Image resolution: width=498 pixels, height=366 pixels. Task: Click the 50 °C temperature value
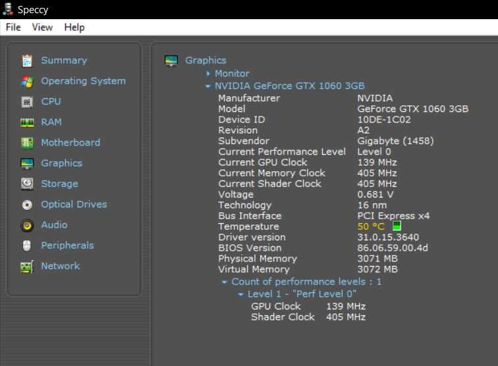pos(371,226)
